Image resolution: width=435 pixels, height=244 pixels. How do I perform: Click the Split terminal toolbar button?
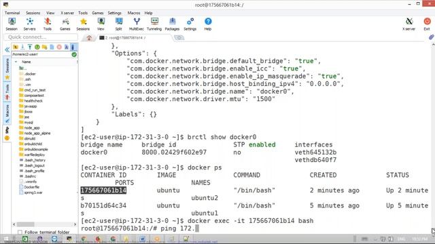118,24
